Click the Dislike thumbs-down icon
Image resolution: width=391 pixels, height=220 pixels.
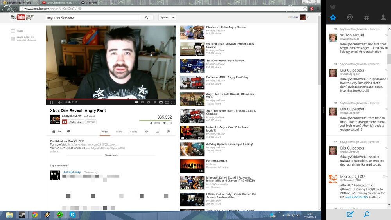pos(68,131)
